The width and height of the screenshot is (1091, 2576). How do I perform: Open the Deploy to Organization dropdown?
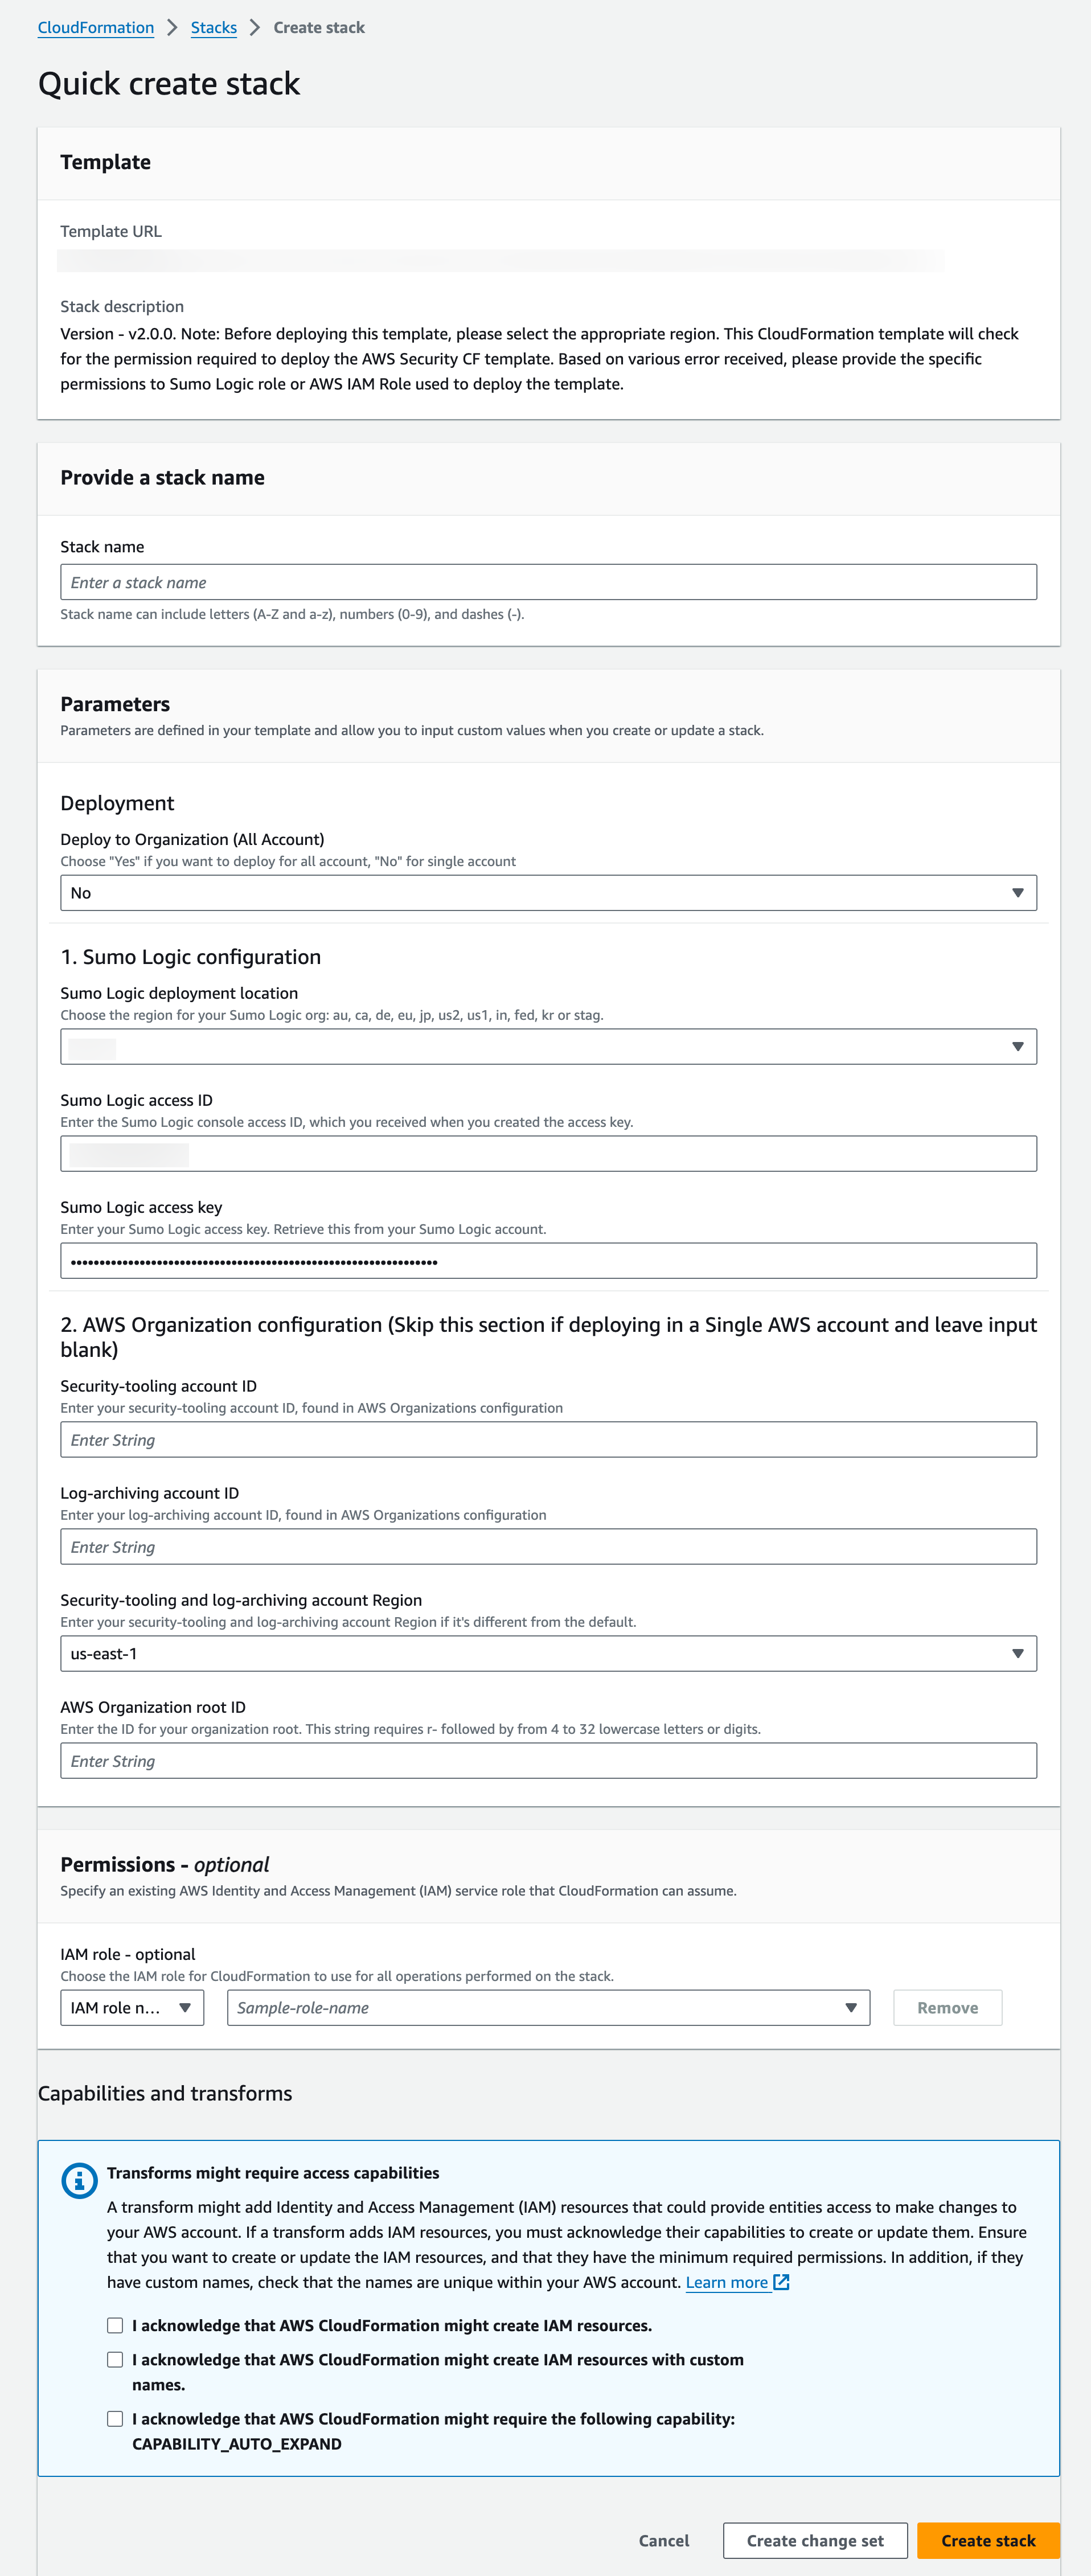coord(549,892)
